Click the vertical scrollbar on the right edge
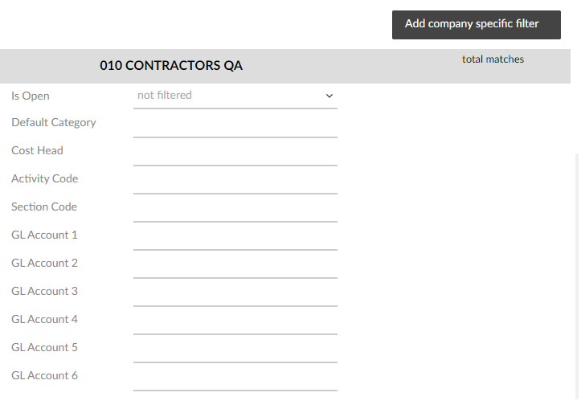This screenshot has height=405, width=581. (576, 276)
